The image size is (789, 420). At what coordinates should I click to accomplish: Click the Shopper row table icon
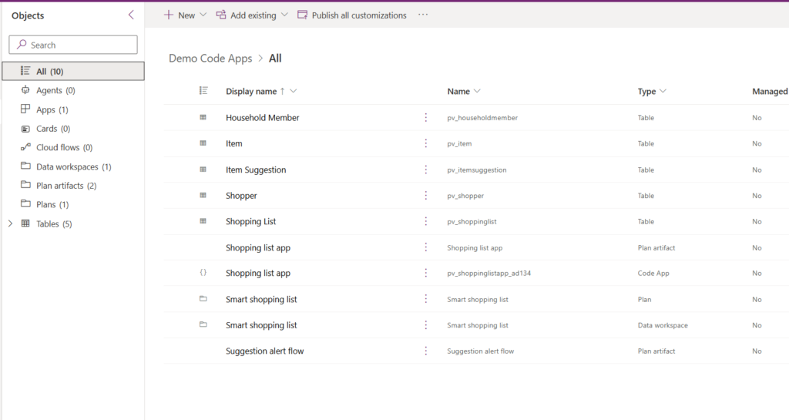tap(203, 195)
